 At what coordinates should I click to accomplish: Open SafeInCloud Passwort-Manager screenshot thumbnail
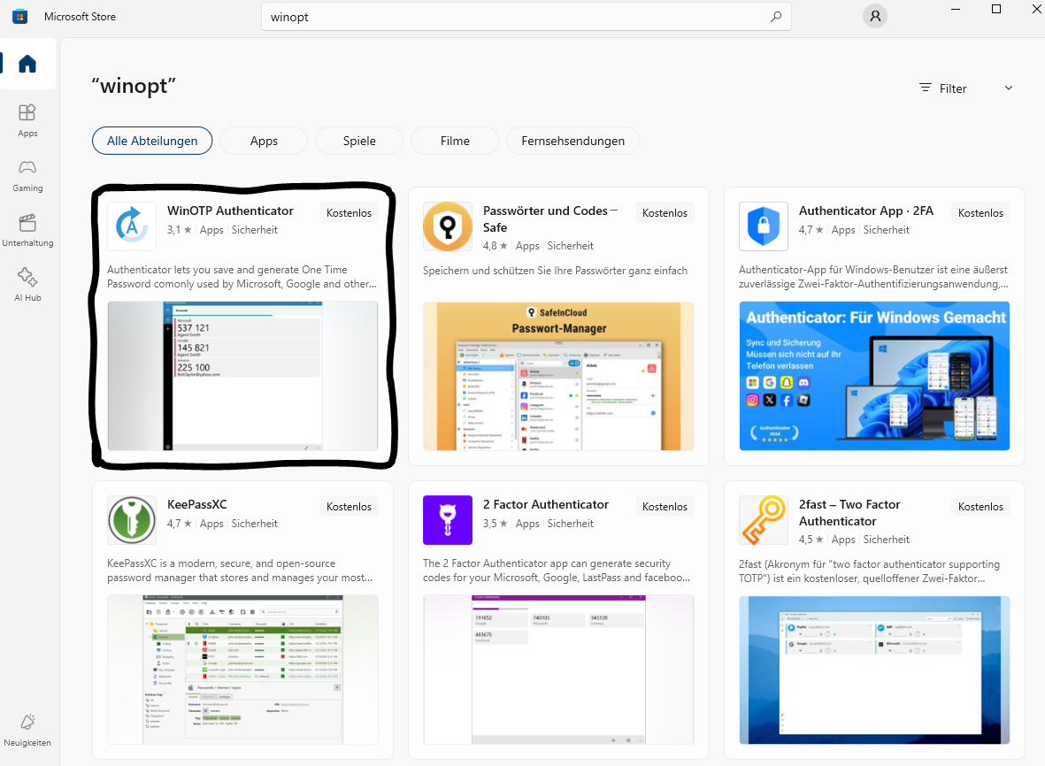558,376
